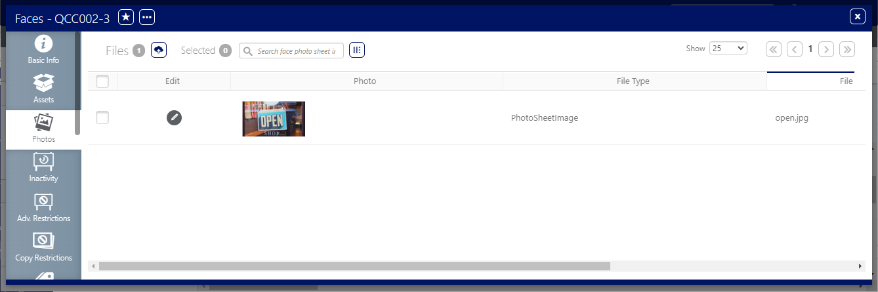Sort by the Edit column header

173,81
